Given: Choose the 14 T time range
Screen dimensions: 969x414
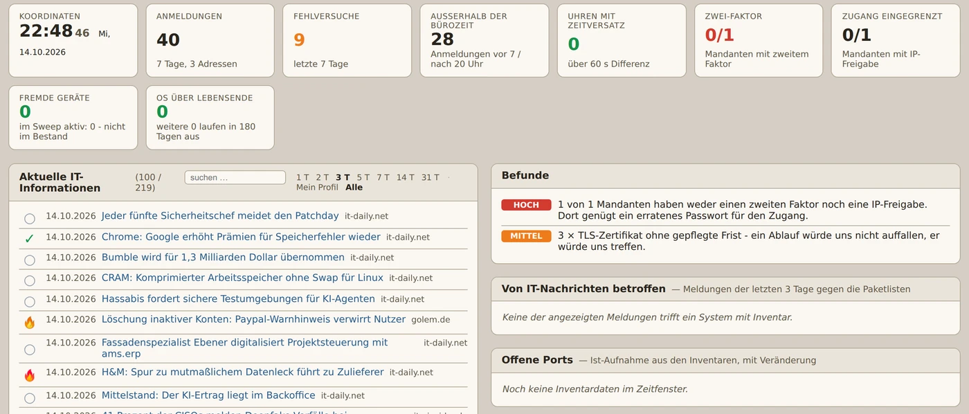Looking at the screenshot, I should coord(406,177).
